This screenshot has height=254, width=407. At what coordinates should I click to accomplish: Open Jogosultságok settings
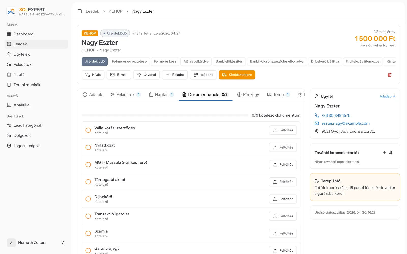coord(36,146)
